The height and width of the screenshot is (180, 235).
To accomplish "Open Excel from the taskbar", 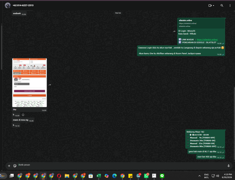I will pyautogui.click(x=99, y=176).
